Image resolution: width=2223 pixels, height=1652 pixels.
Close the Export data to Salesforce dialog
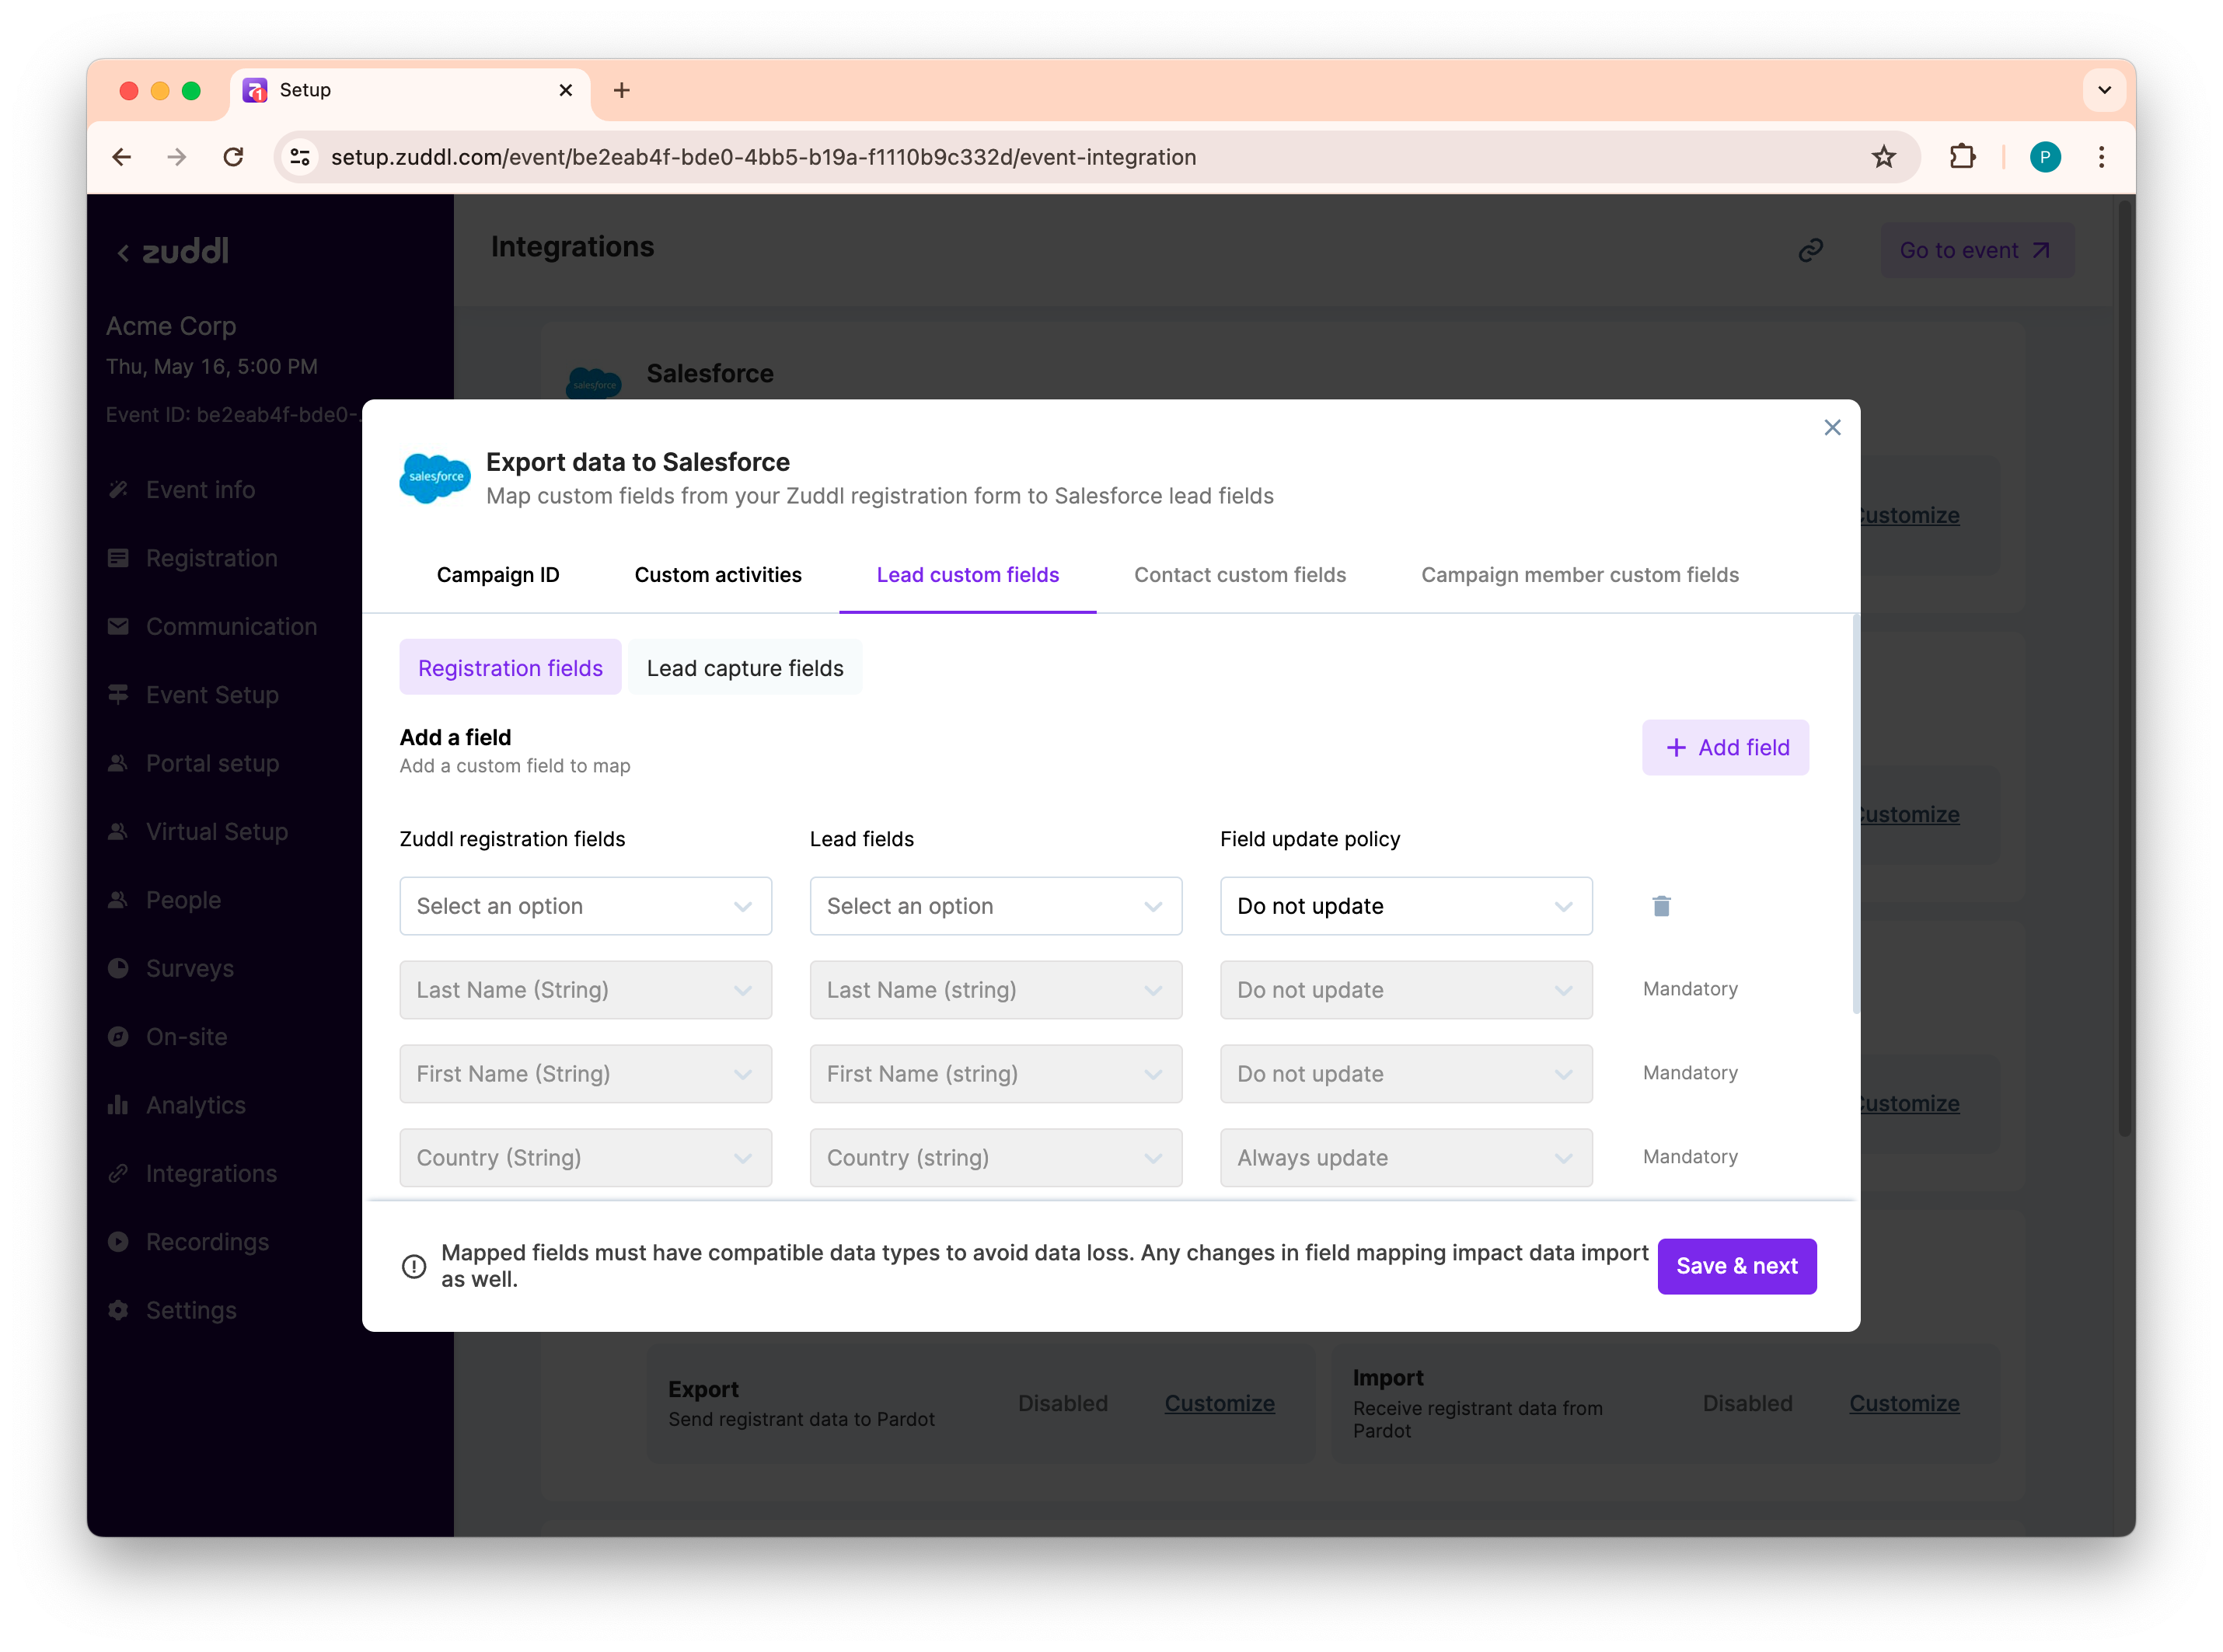1832,428
